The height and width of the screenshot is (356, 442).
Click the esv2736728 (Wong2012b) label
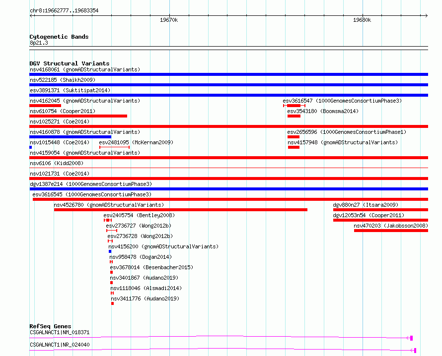[140, 236]
